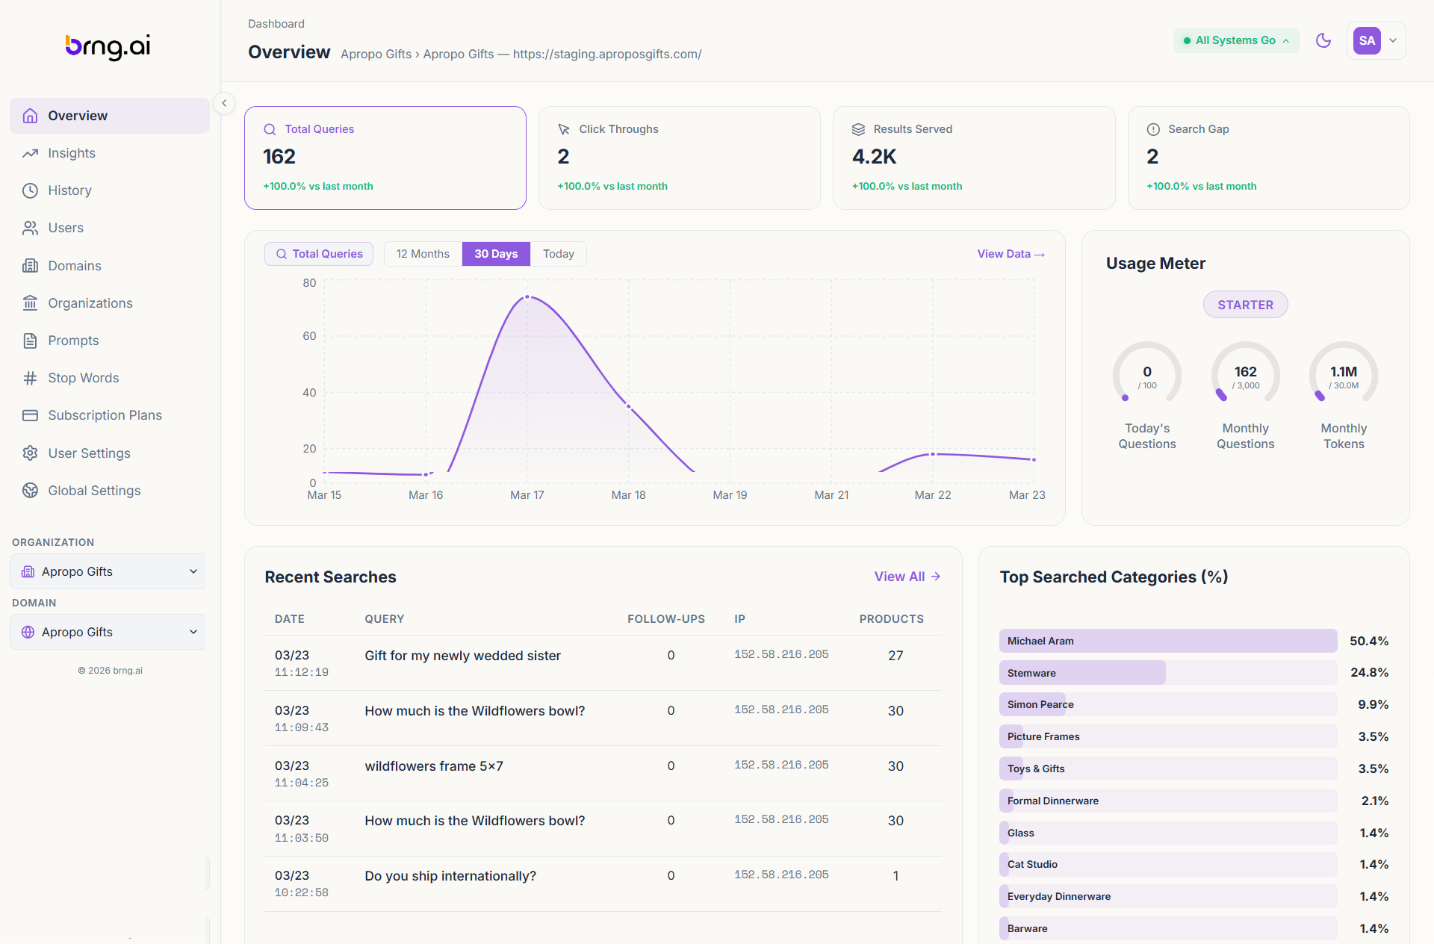Click the PRODUCTS column header
Image resolution: width=1434 pixels, height=944 pixels.
coord(891,619)
